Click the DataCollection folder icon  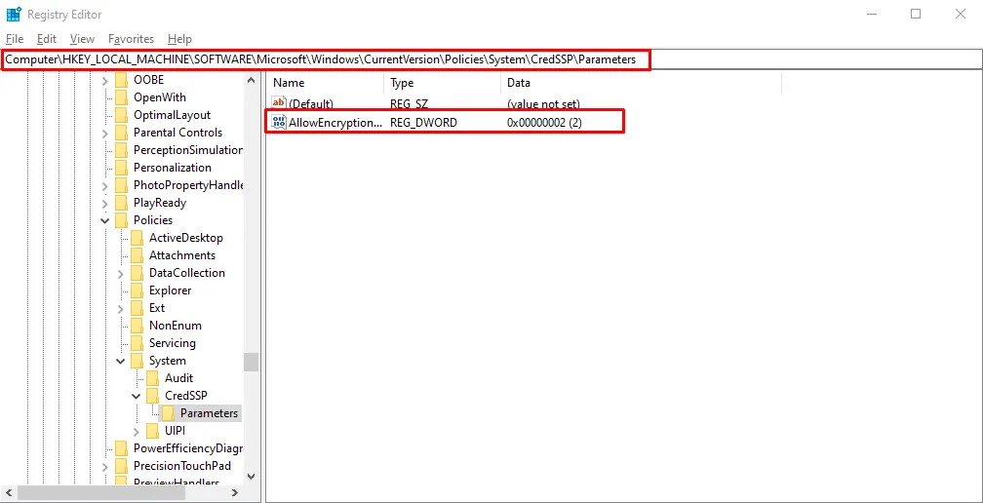coord(138,273)
